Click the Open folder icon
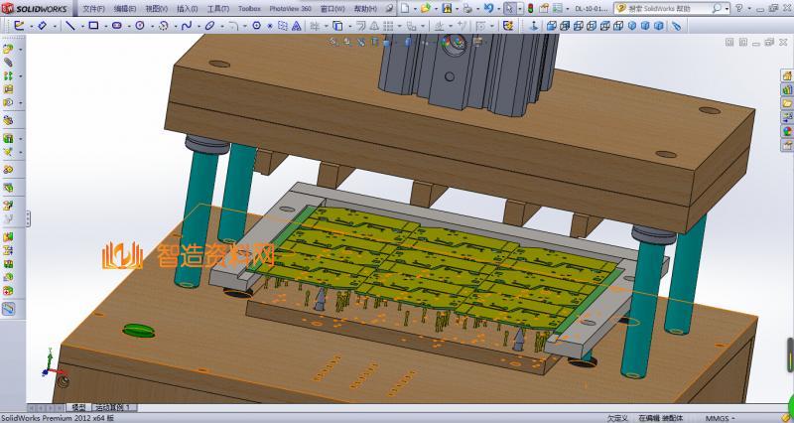 coord(425,8)
